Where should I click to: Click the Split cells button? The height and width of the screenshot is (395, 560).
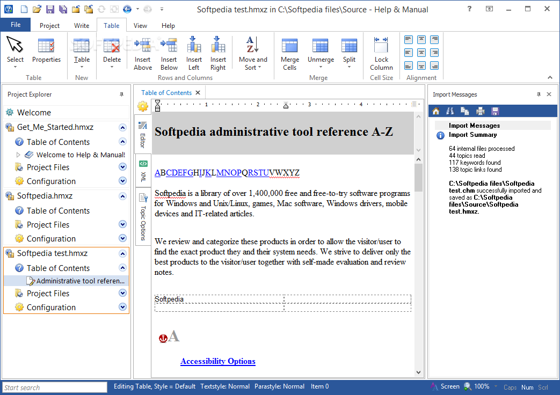click(349, 53)
